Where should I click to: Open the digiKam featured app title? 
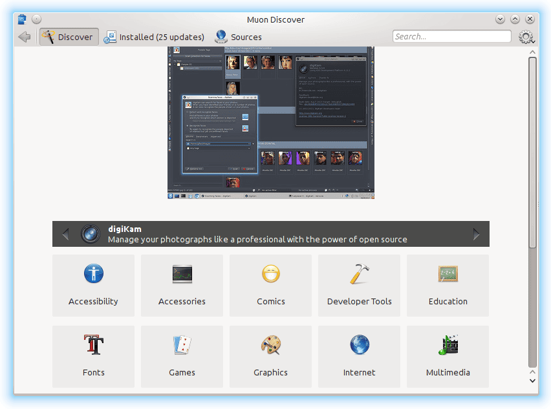click(x=125, y=229)
